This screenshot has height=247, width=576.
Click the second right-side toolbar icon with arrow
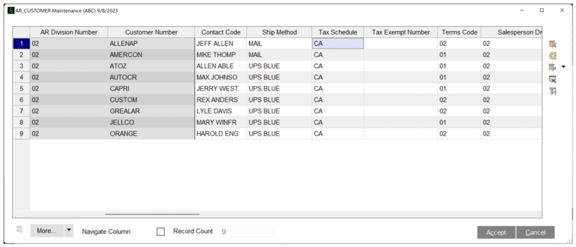pos(552,55)
